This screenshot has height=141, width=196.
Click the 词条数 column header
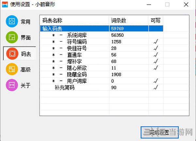129,21
